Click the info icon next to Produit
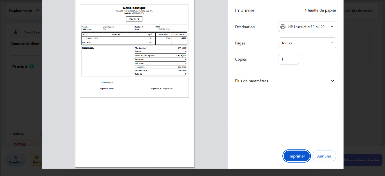Screen dimensions: 385x176 (x=31, y=67)
